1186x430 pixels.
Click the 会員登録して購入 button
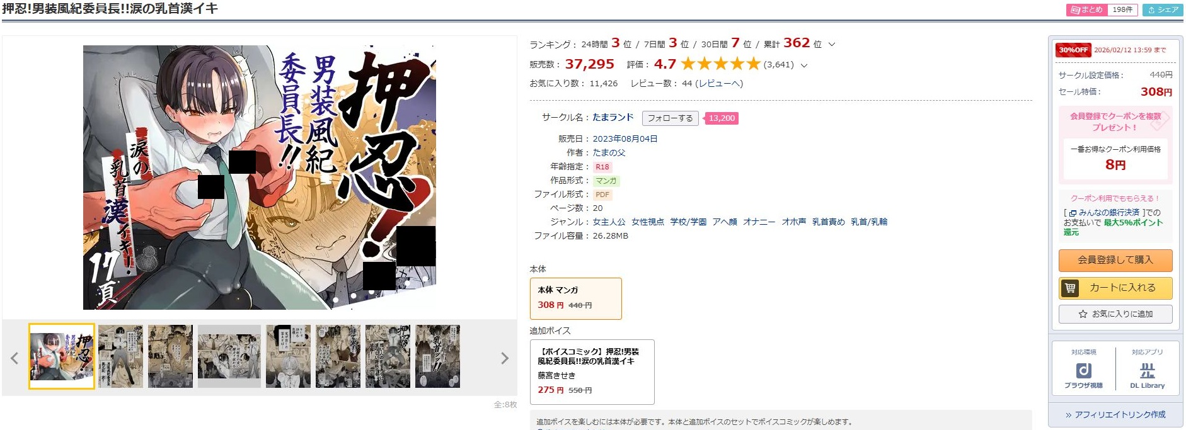1115,260
